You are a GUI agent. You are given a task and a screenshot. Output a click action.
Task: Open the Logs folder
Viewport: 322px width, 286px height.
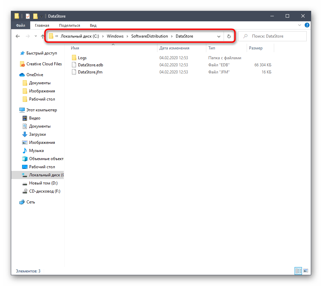(82, 58)
